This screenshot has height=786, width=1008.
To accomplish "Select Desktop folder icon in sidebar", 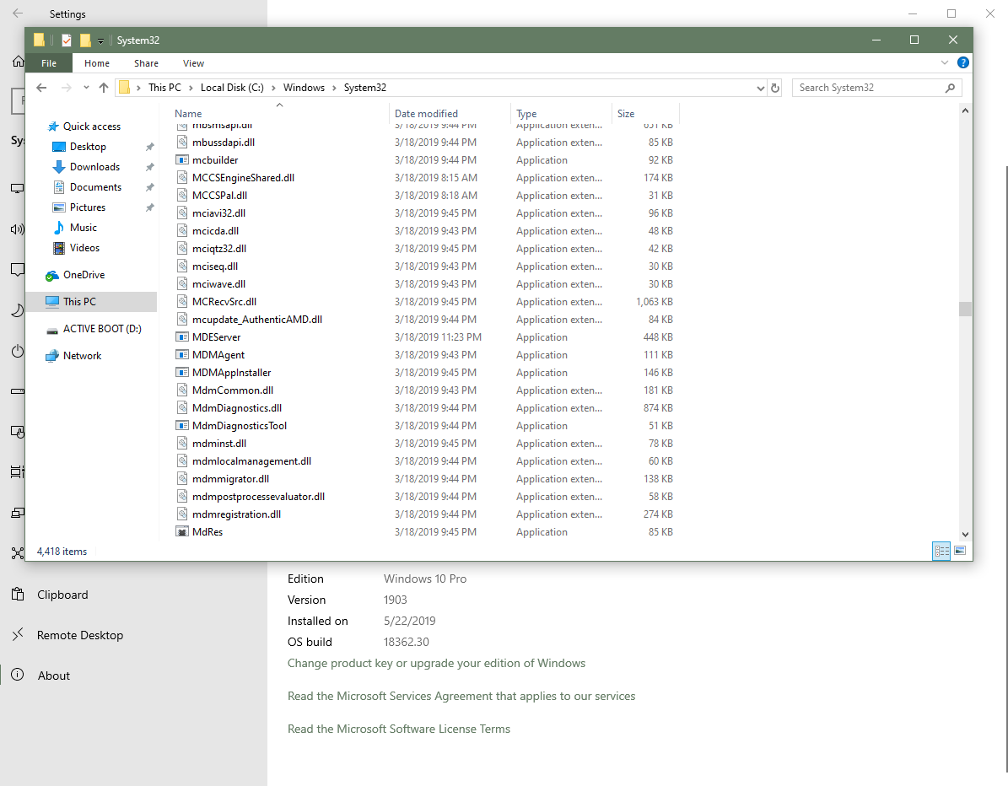I will pyautogui.click(x=58, y=148).
